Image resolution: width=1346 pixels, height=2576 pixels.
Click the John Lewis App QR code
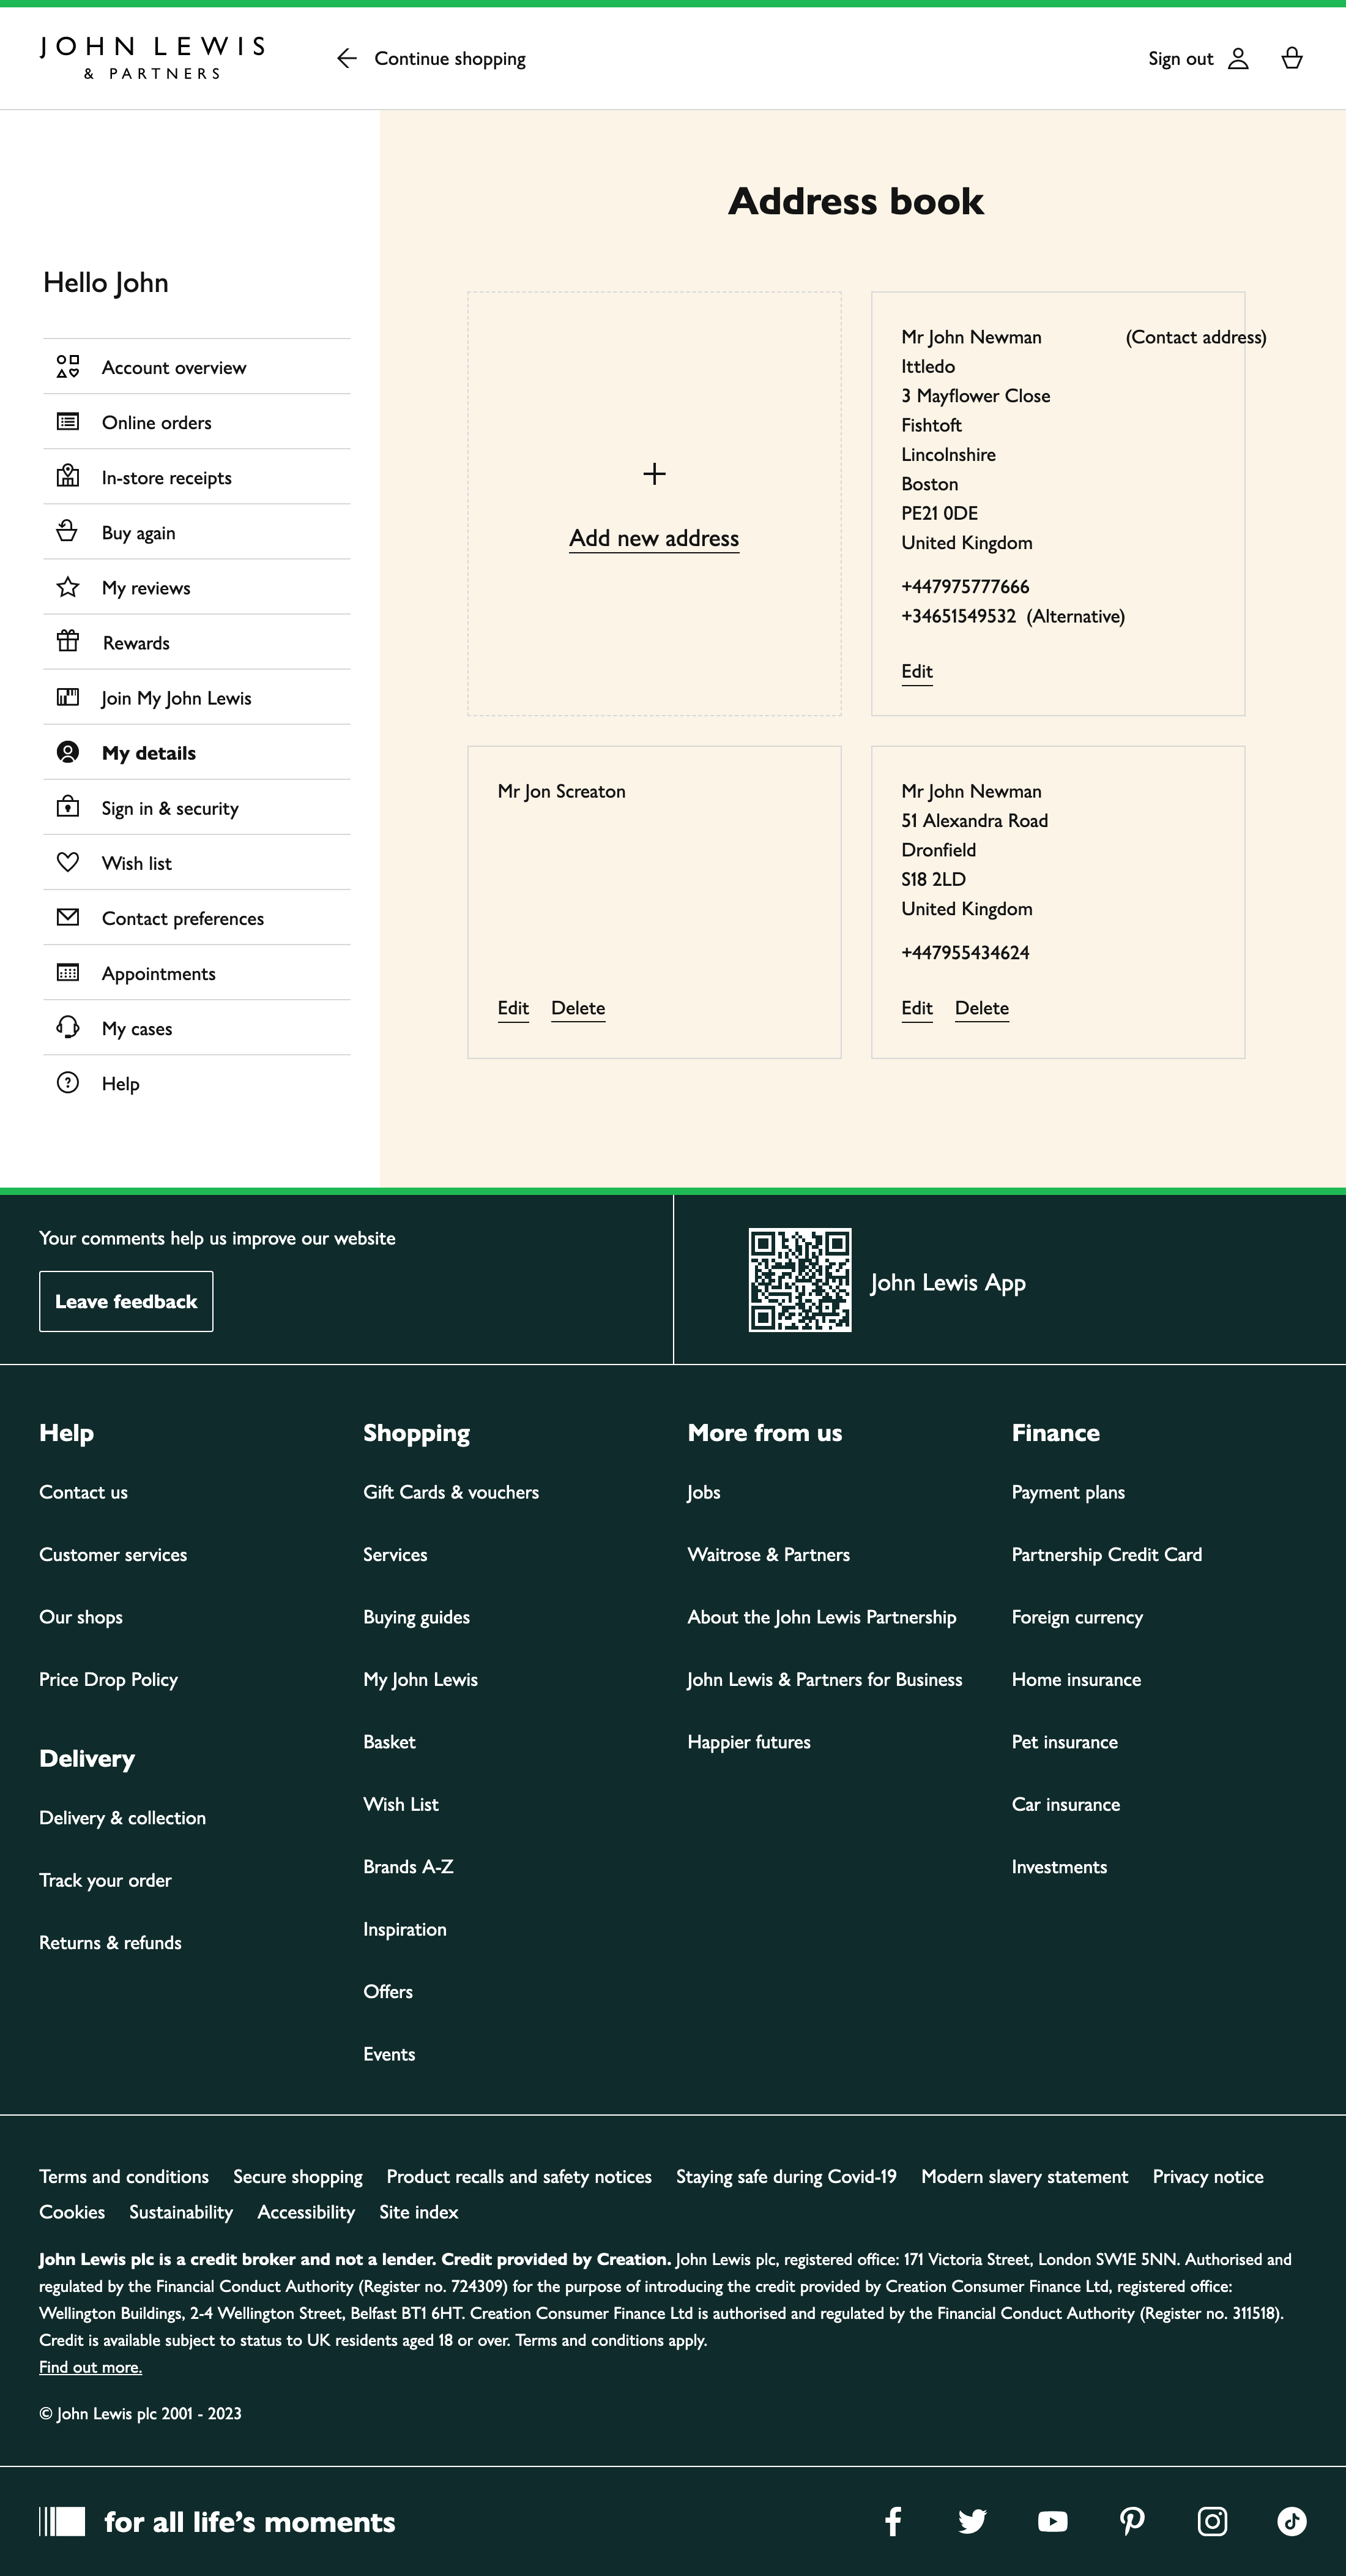[800, 1281]
